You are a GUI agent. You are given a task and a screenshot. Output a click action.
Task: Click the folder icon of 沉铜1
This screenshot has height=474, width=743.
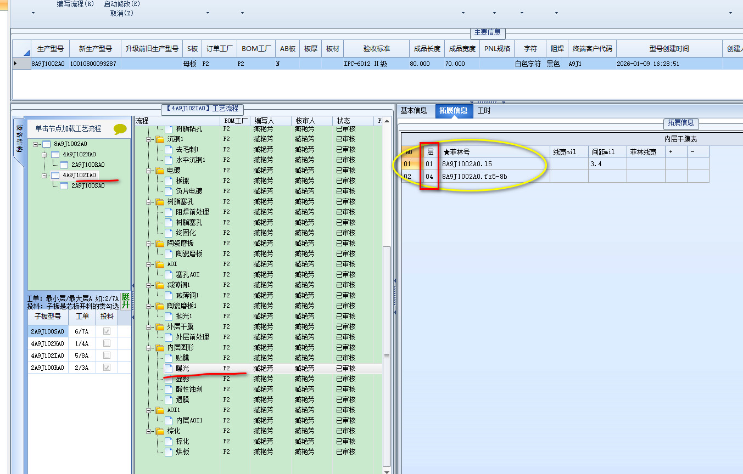tap(160, 139)
